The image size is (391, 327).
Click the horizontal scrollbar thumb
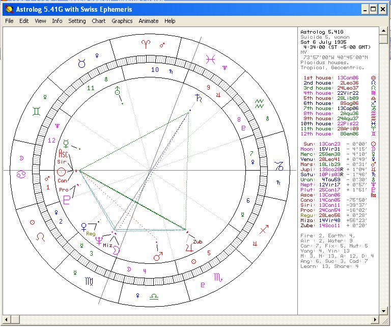(15, 319)
